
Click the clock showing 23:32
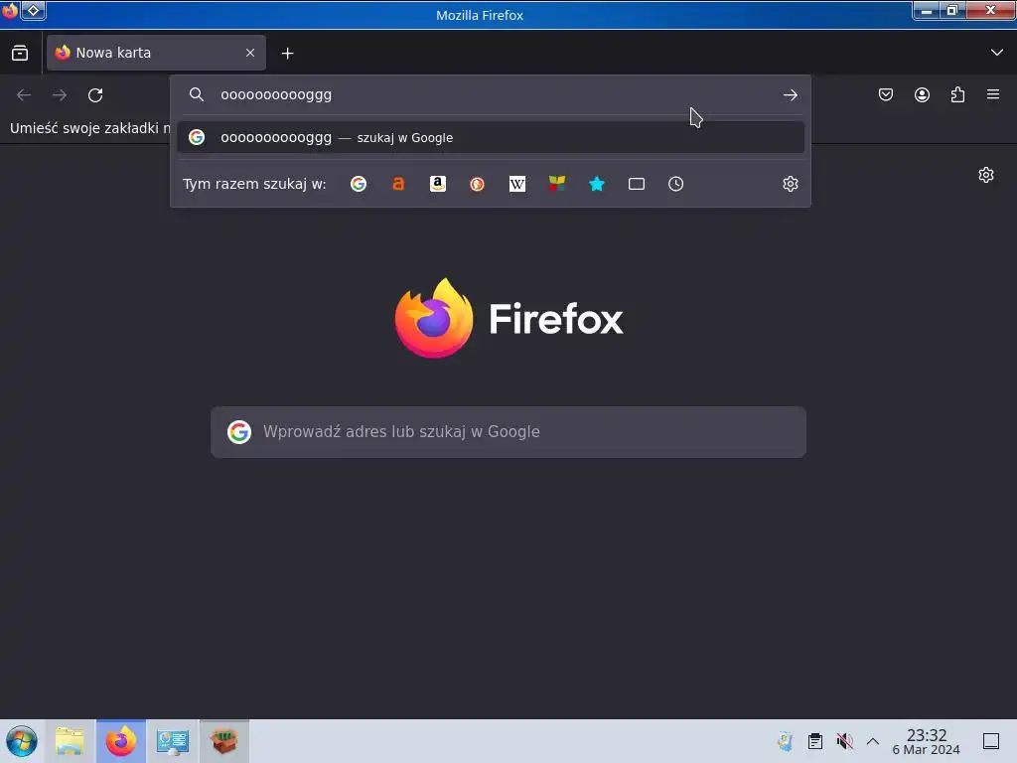tap(927, 741)
